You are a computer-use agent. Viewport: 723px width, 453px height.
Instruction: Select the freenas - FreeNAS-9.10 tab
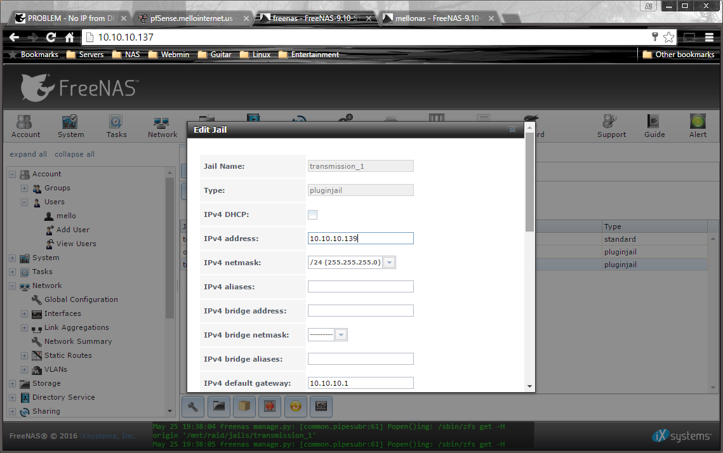coord(316,18)
